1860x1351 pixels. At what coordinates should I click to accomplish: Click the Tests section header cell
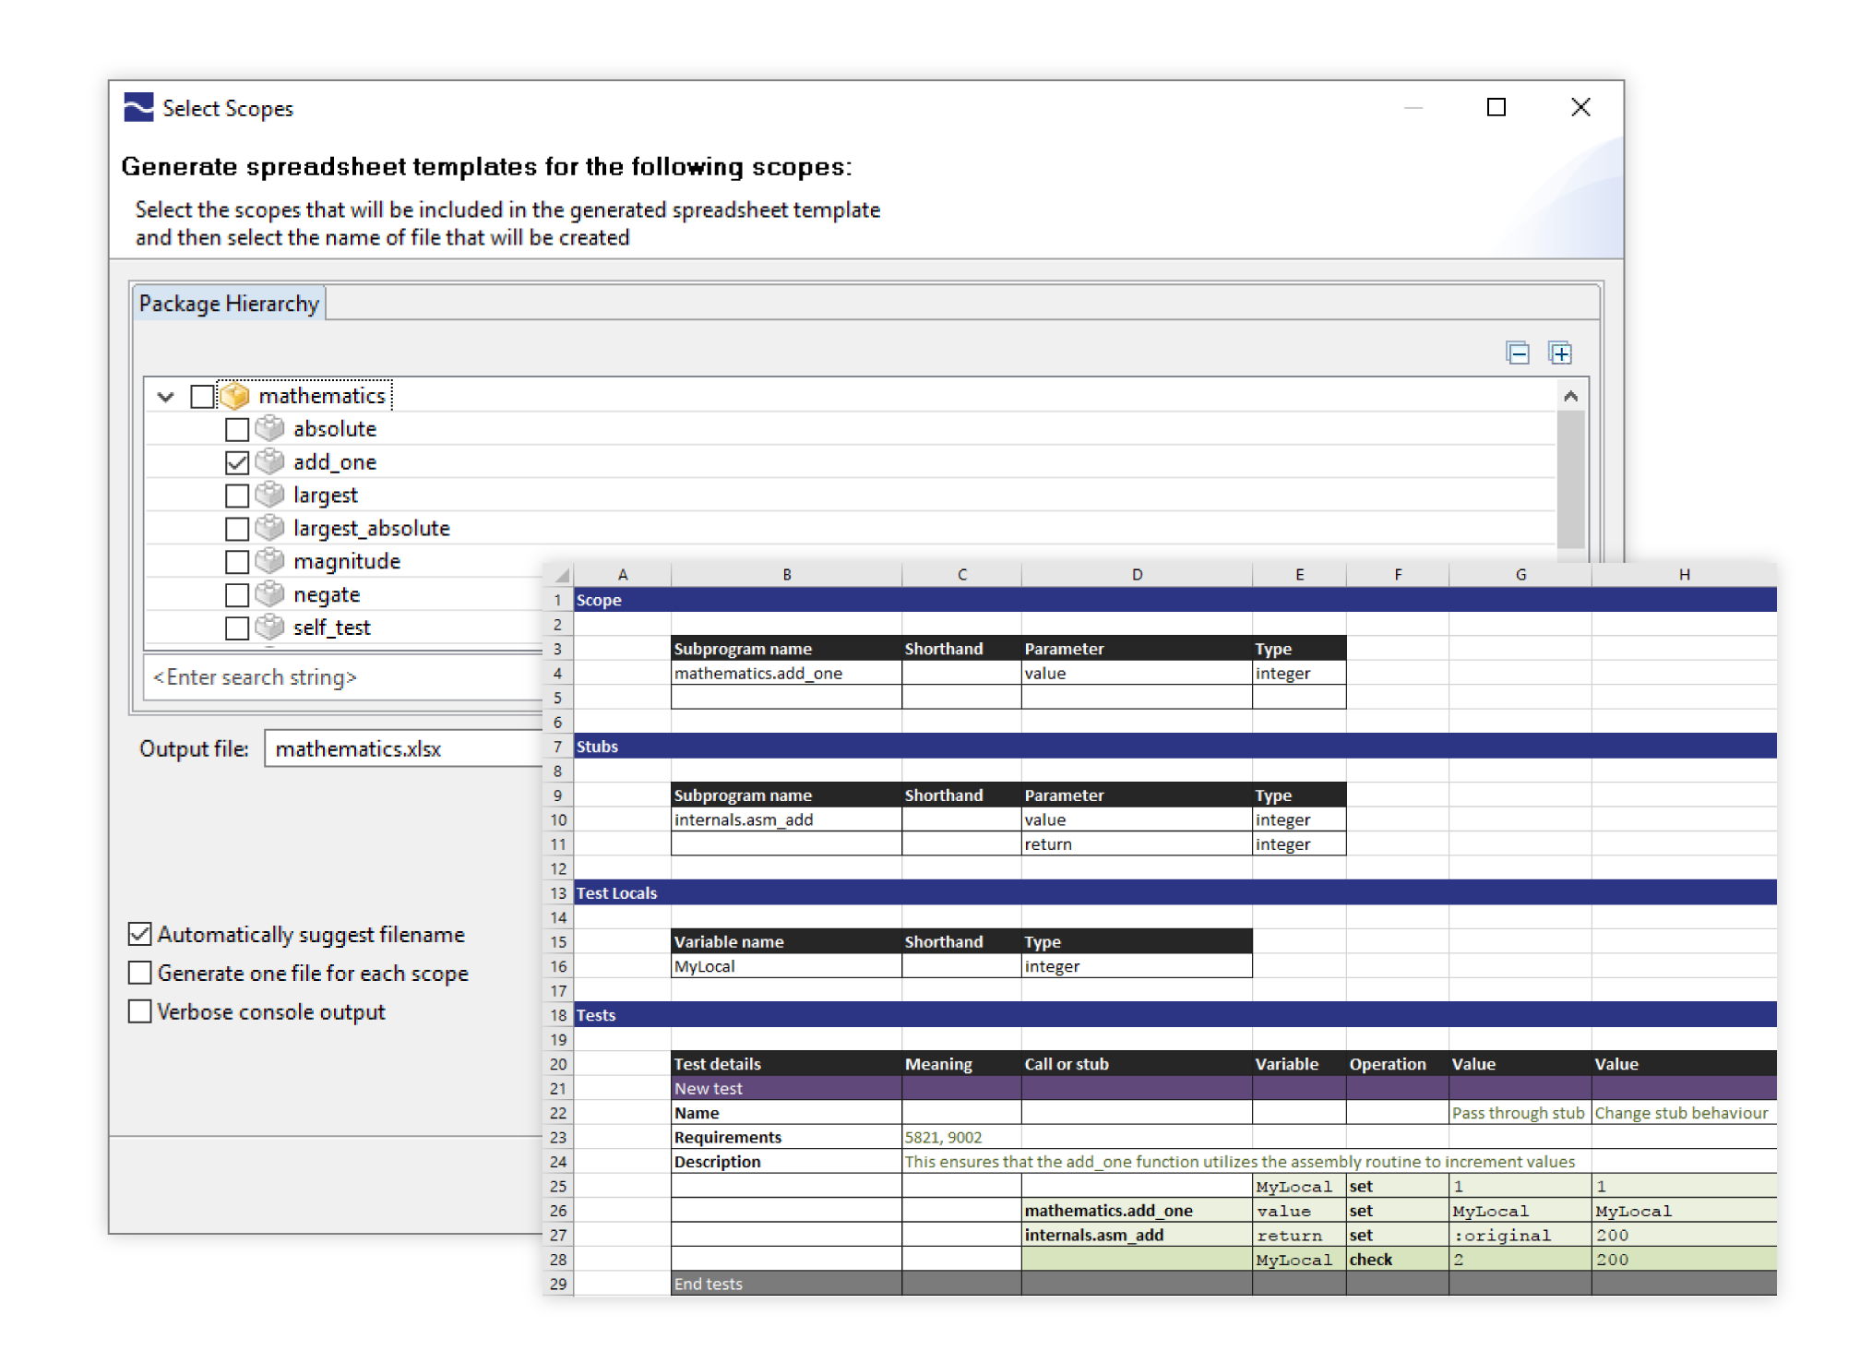pyautogui.click(x=623, y=1015)
